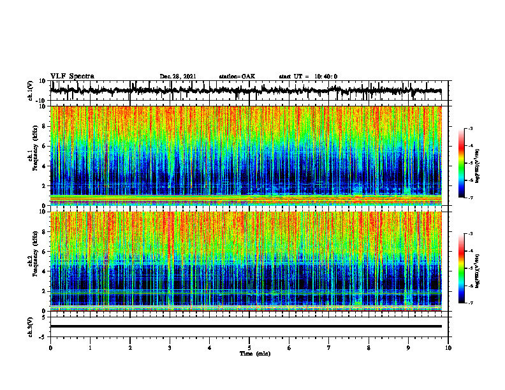Click the ch.2 spectrogram color scale bar

461,268
